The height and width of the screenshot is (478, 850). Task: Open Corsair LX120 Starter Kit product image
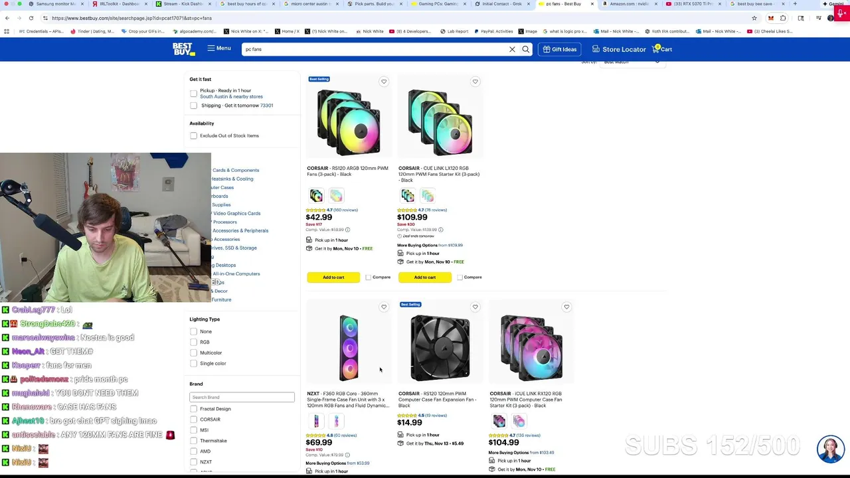[x=440, y=123]
